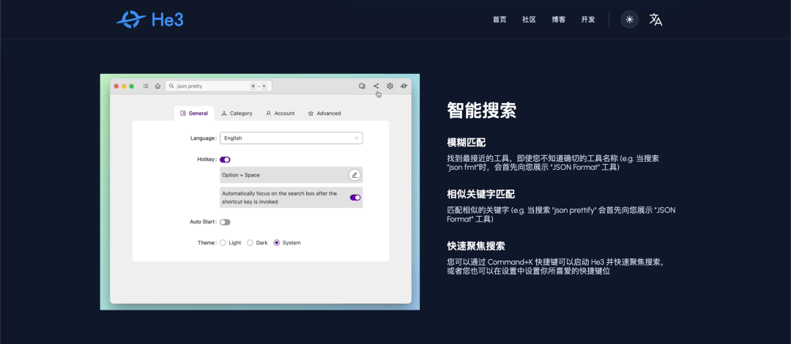Click the home icon in app toolbar

[158, 86]
